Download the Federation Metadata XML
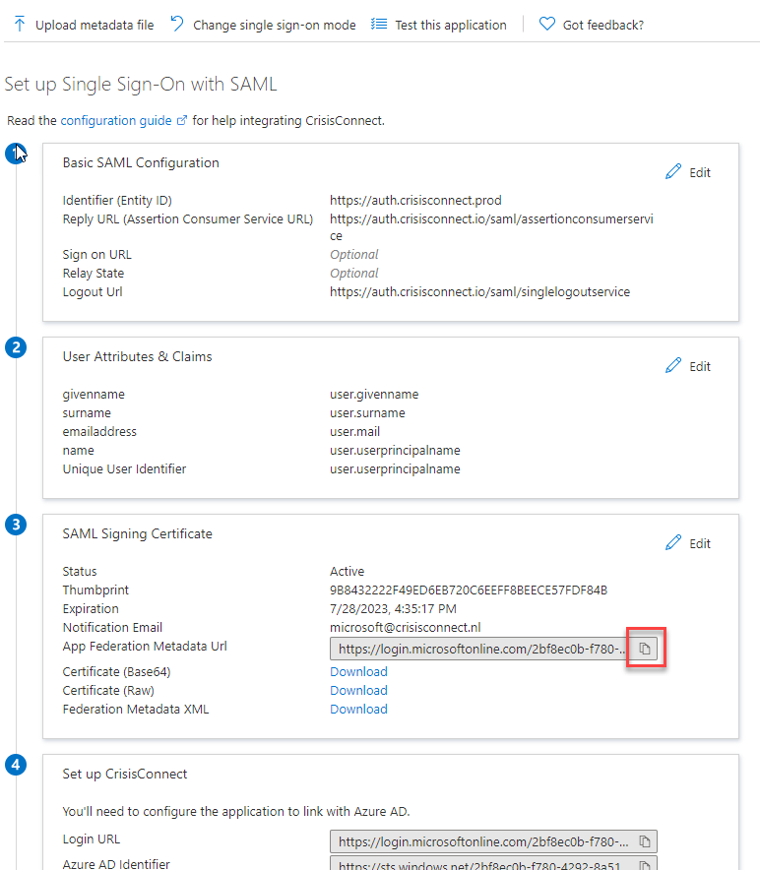 [358, 710]
